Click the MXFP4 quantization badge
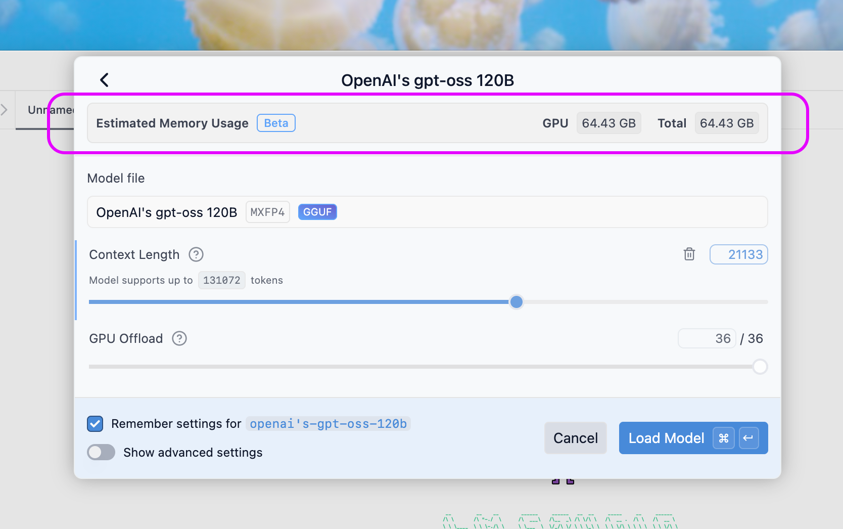This screenshot has width=843, height=529. 267,212
